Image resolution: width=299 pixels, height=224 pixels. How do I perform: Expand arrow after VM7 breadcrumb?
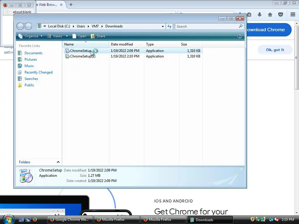(102, 26)
